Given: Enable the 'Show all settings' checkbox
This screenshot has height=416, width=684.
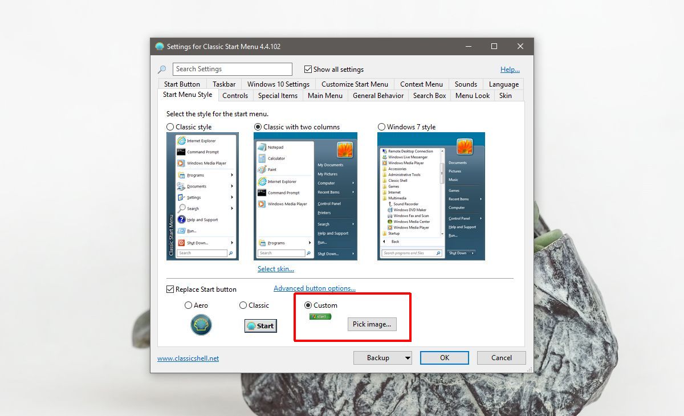Looking at the screenshot, I should click(307, 68).
